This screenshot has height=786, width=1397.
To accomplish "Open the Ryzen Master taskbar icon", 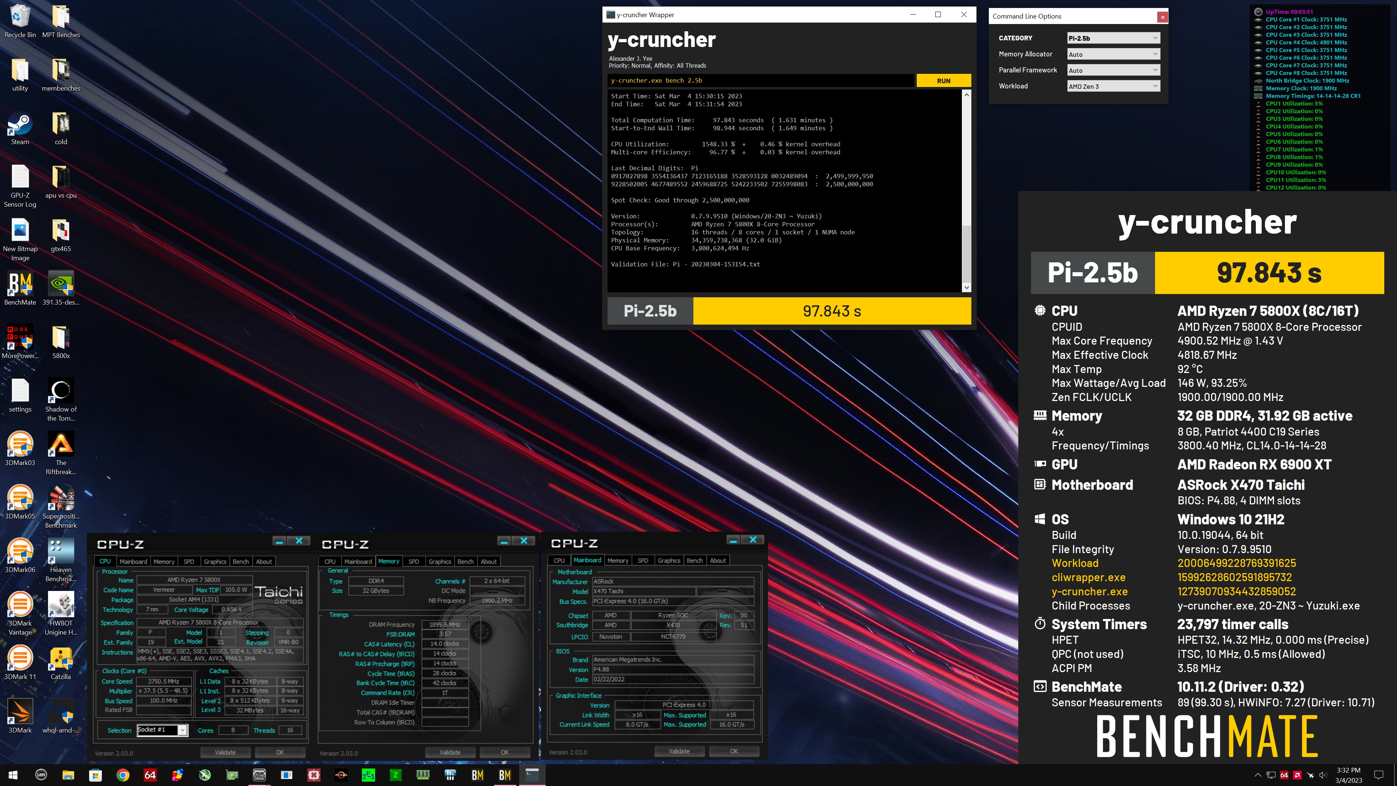I will 341,775.
